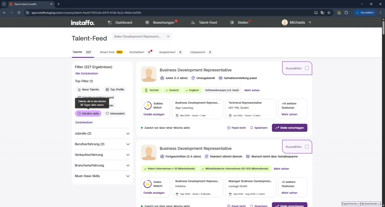Click the browser address bar URL
The image size is (385, 207).
[86, 12]
